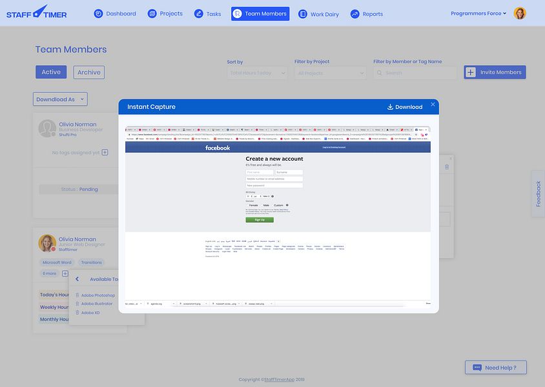This screenshot has height=387, width=545.
Task: Select the Adobe Photoshop tag
Action: pos(98,295)
